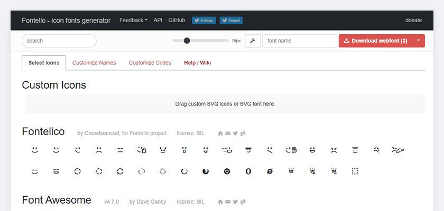Image resolution: width=444 pixels, height=211 pixels.
Task: Select the unhappy face emoticon icon
Action: coord(98,150)
